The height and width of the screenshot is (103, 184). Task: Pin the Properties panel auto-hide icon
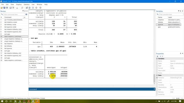click(x=181, y=54)
